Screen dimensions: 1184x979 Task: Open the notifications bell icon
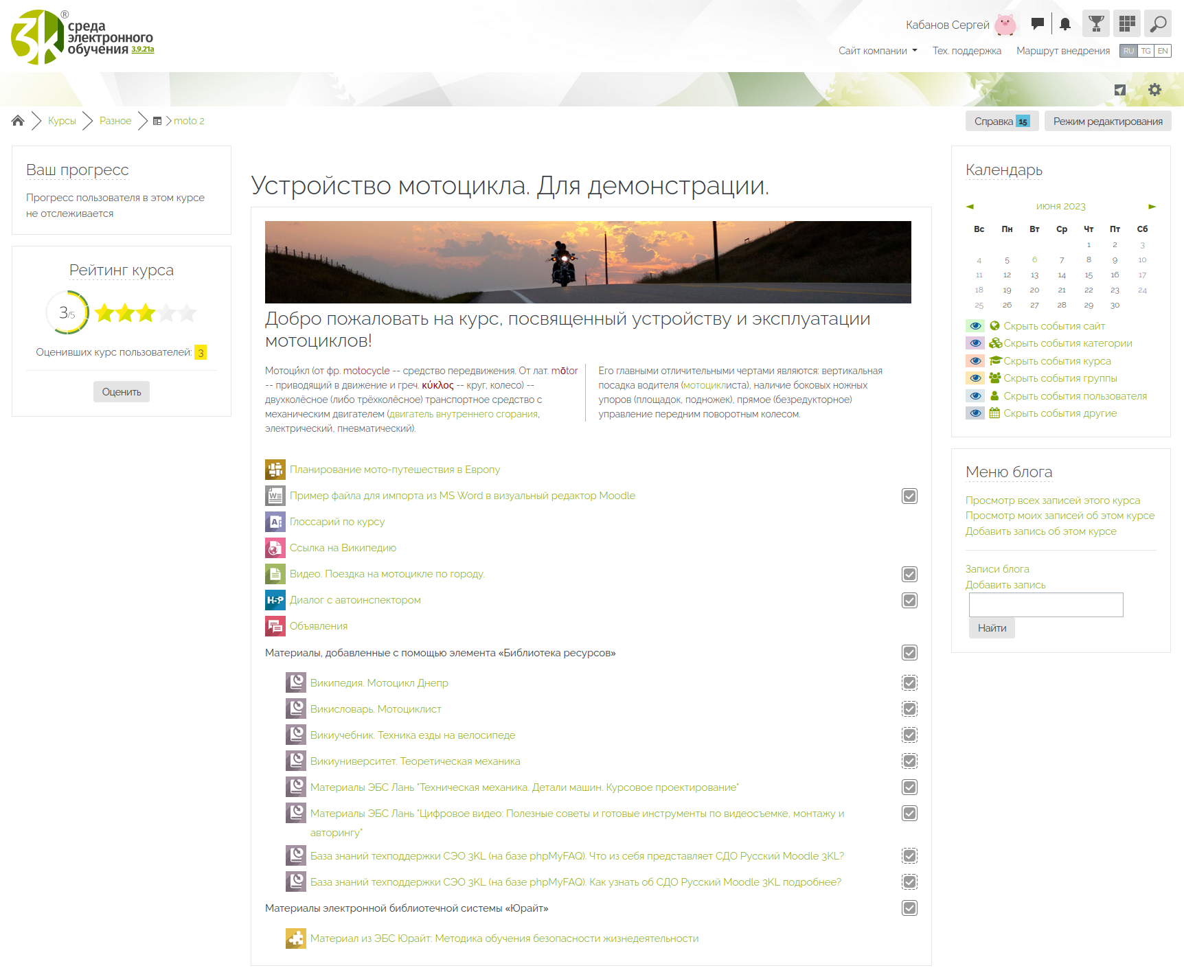pos(1065,24)
